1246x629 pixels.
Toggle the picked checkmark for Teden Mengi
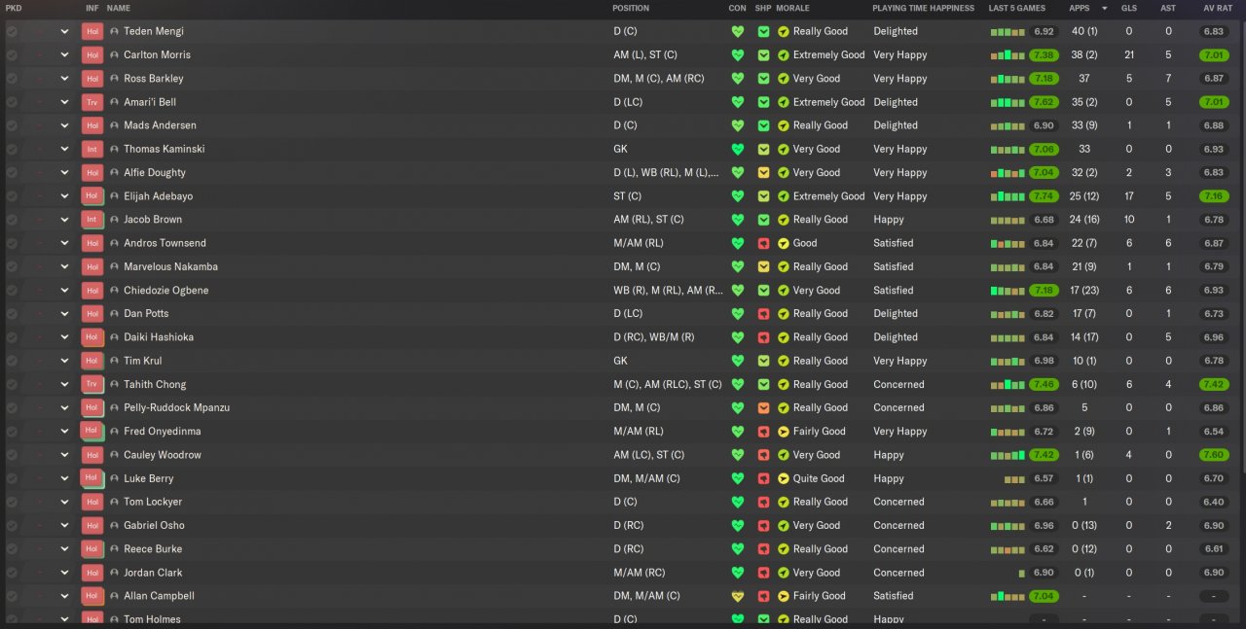pyautogui.click(x=12, y=31)
